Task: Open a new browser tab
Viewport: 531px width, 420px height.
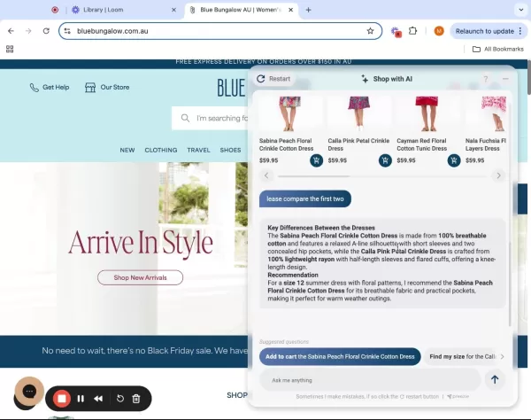Action: (308, 10)
